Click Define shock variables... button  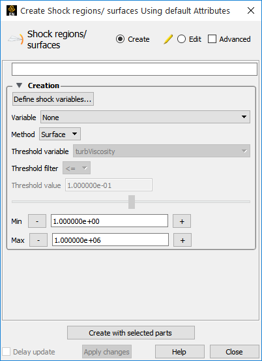click(x=53, y=99)
